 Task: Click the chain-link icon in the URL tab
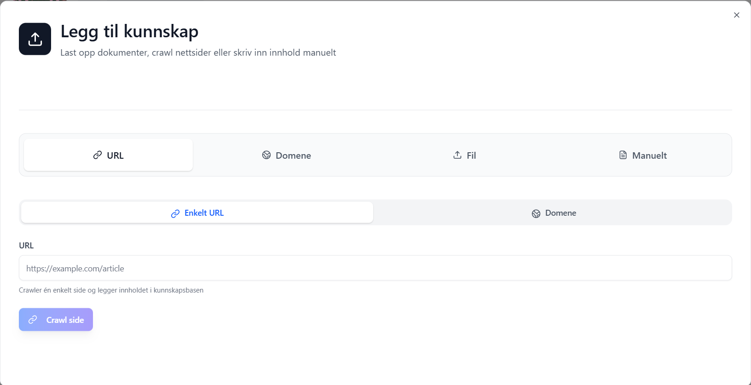(98, 155)
